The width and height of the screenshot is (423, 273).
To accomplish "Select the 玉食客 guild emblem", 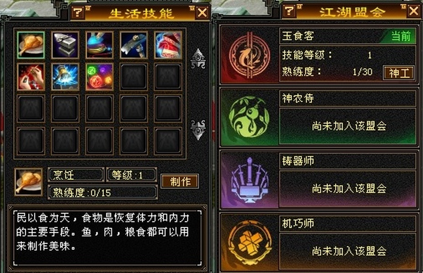I will click(249, 55).
